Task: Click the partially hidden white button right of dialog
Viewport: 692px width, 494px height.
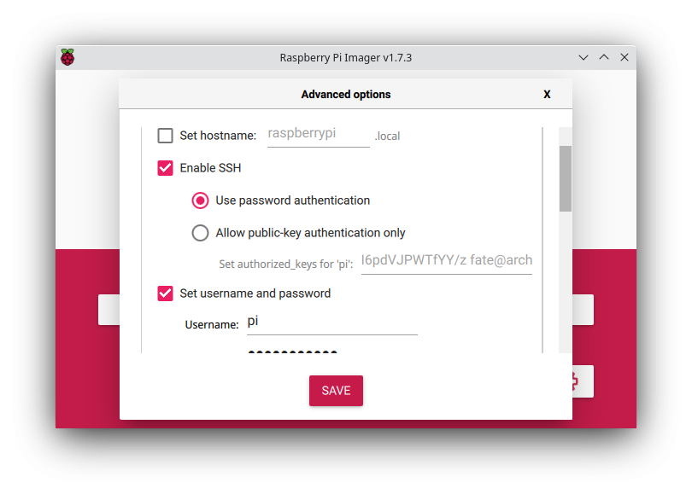Action: coord(583,310)
